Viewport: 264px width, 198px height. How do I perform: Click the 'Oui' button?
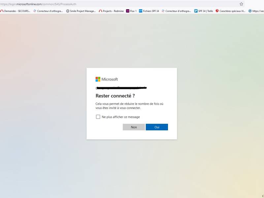click(157, 127)
